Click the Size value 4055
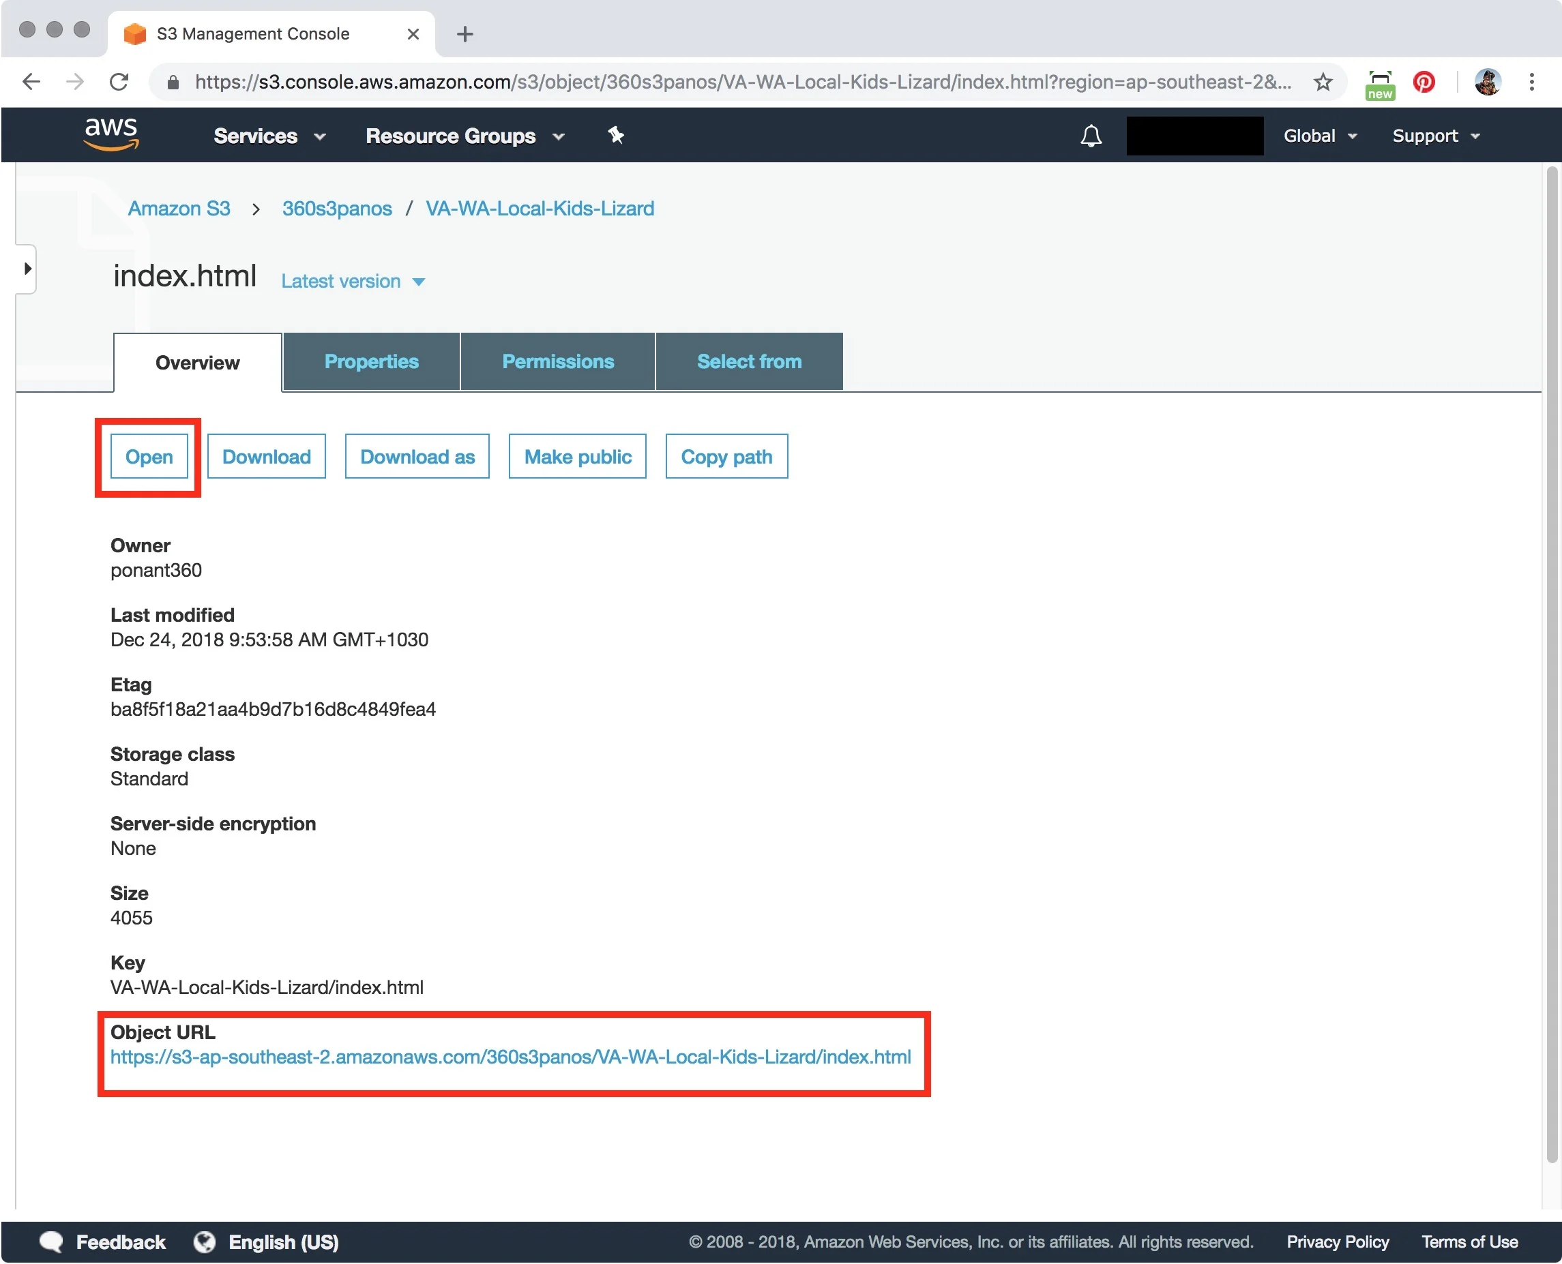Screen dimensions: 1562x1264 (131, 918)
